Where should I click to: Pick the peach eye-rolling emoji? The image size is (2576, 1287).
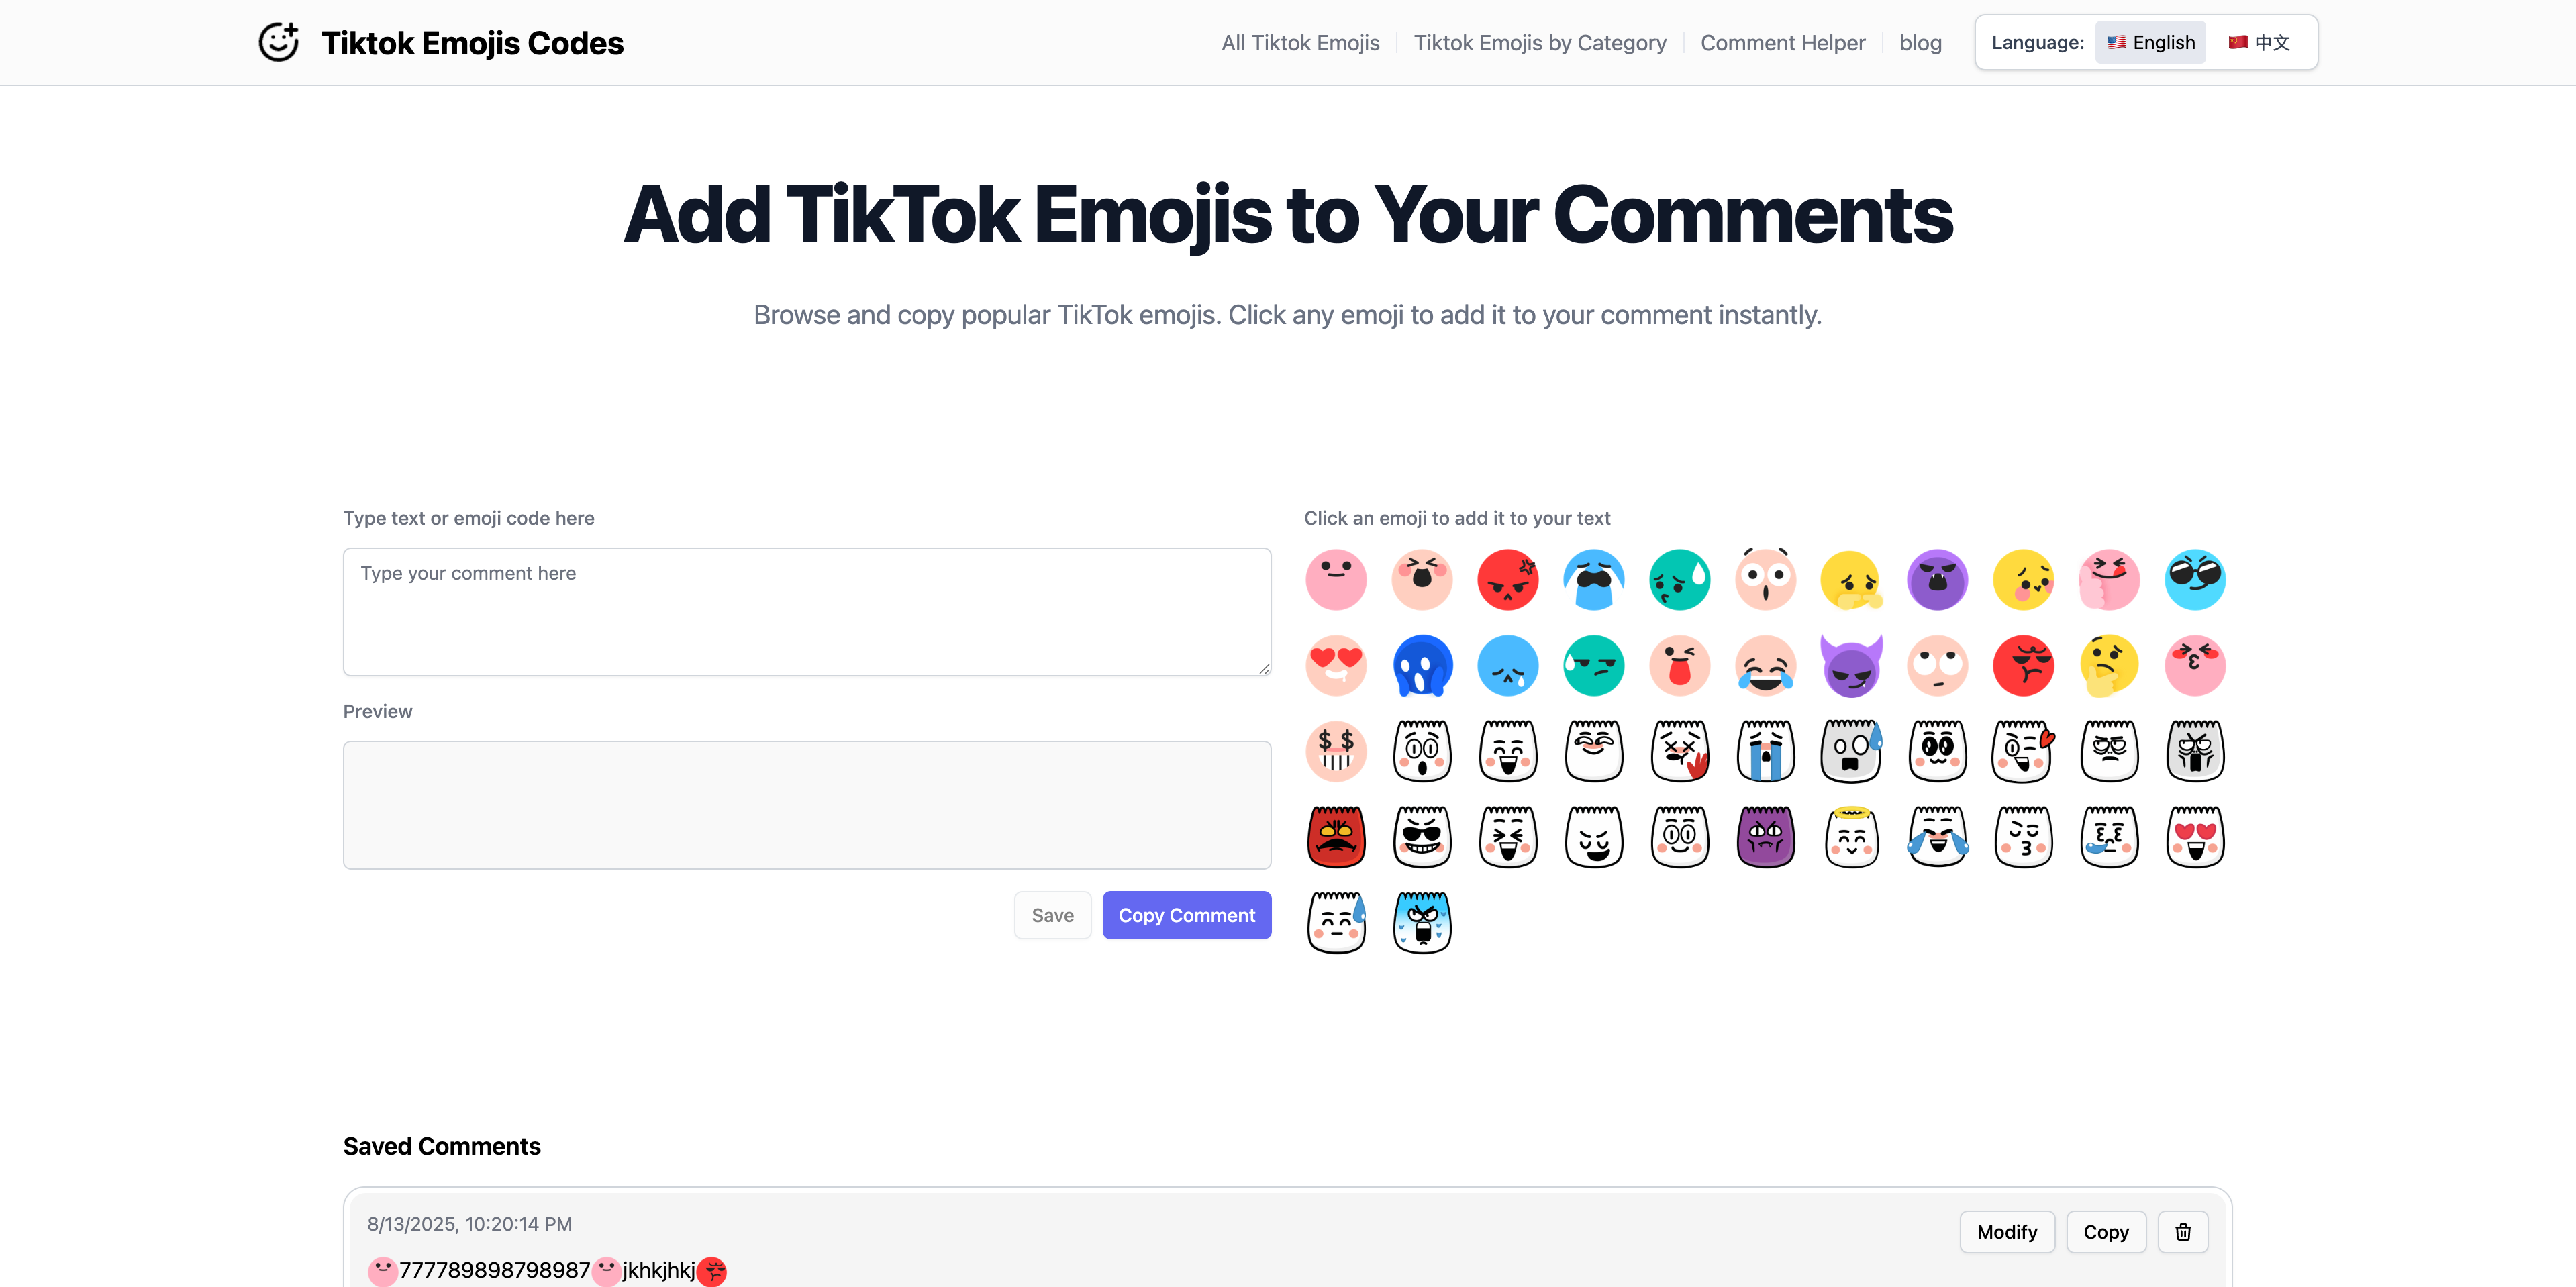[x=1938, y=665]
